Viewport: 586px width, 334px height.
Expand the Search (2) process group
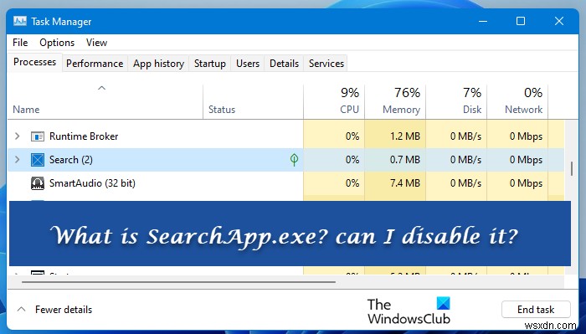18,160
